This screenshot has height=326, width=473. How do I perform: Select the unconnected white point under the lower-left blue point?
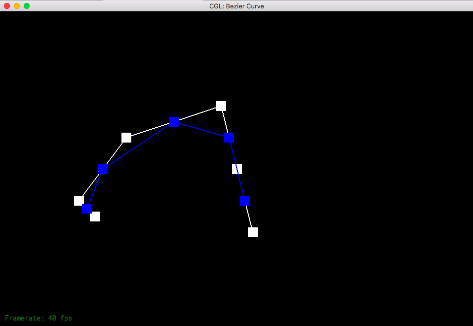[95, 217]
